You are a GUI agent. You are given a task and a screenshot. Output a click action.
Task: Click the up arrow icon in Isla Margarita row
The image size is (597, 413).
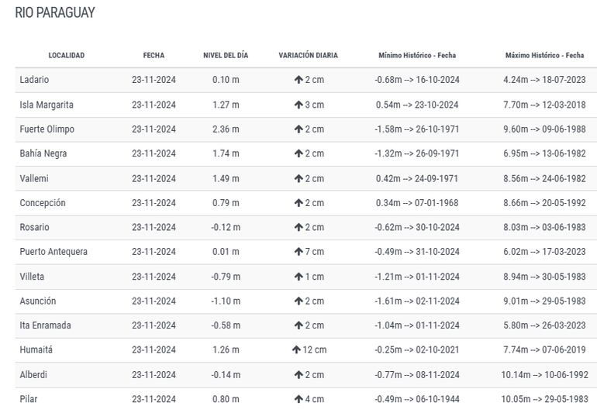pyautogui.click(x=298, y=105)
